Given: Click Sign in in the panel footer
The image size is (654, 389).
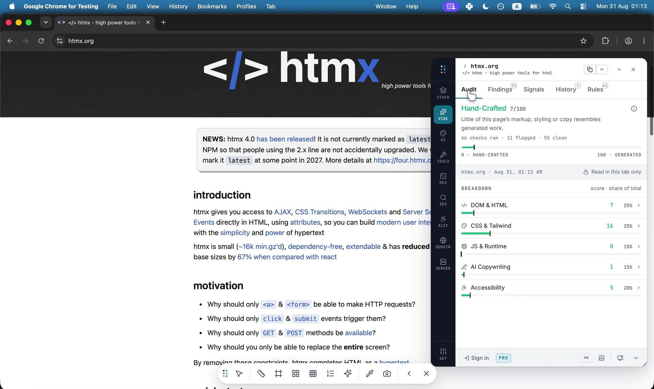Looking at the screenshot, I should (x=476, y=358).
